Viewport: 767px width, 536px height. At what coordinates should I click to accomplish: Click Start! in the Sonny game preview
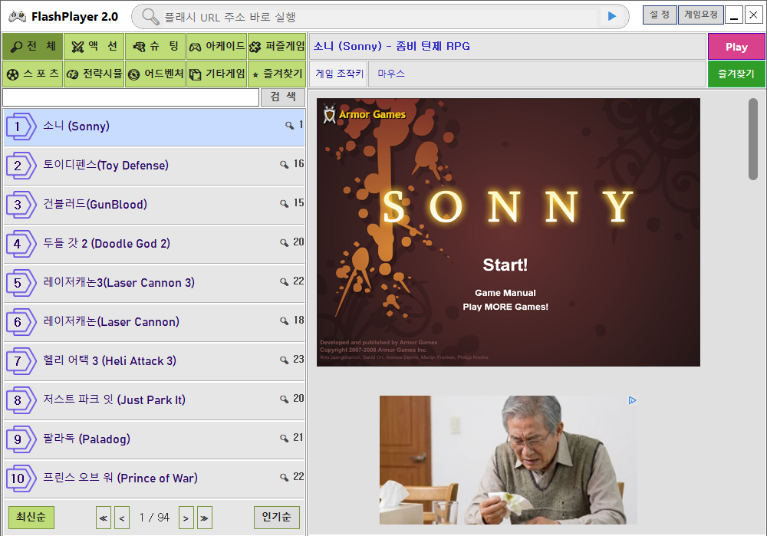pyautogui.click(x=505, y=265)
